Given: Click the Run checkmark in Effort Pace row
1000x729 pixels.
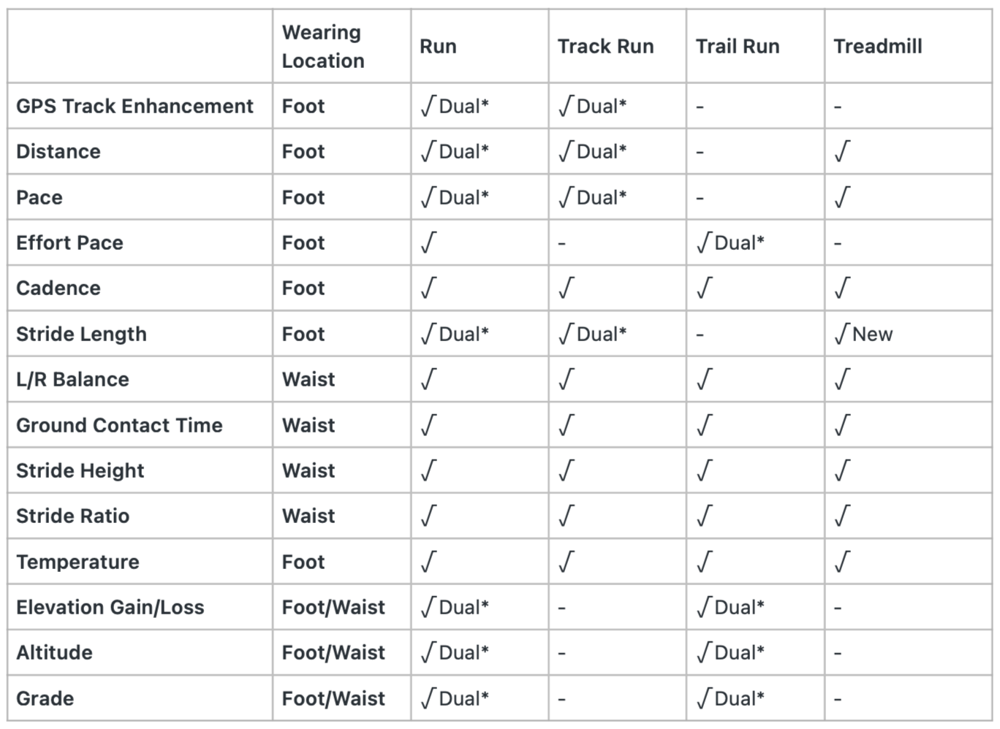Looking at the screenshot, I should pos(429,243).
